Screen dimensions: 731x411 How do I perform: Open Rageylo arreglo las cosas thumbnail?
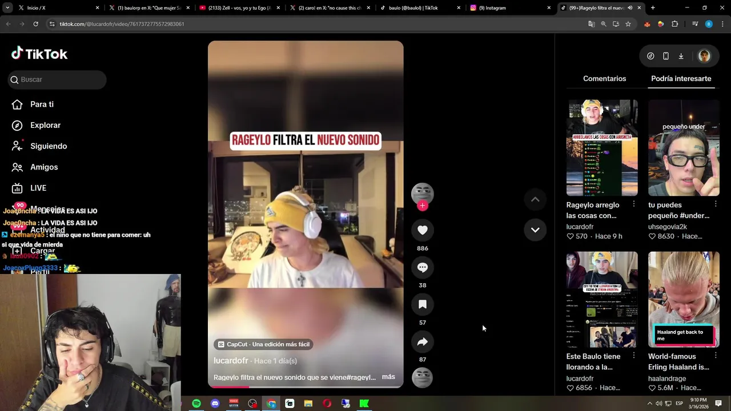602,148
